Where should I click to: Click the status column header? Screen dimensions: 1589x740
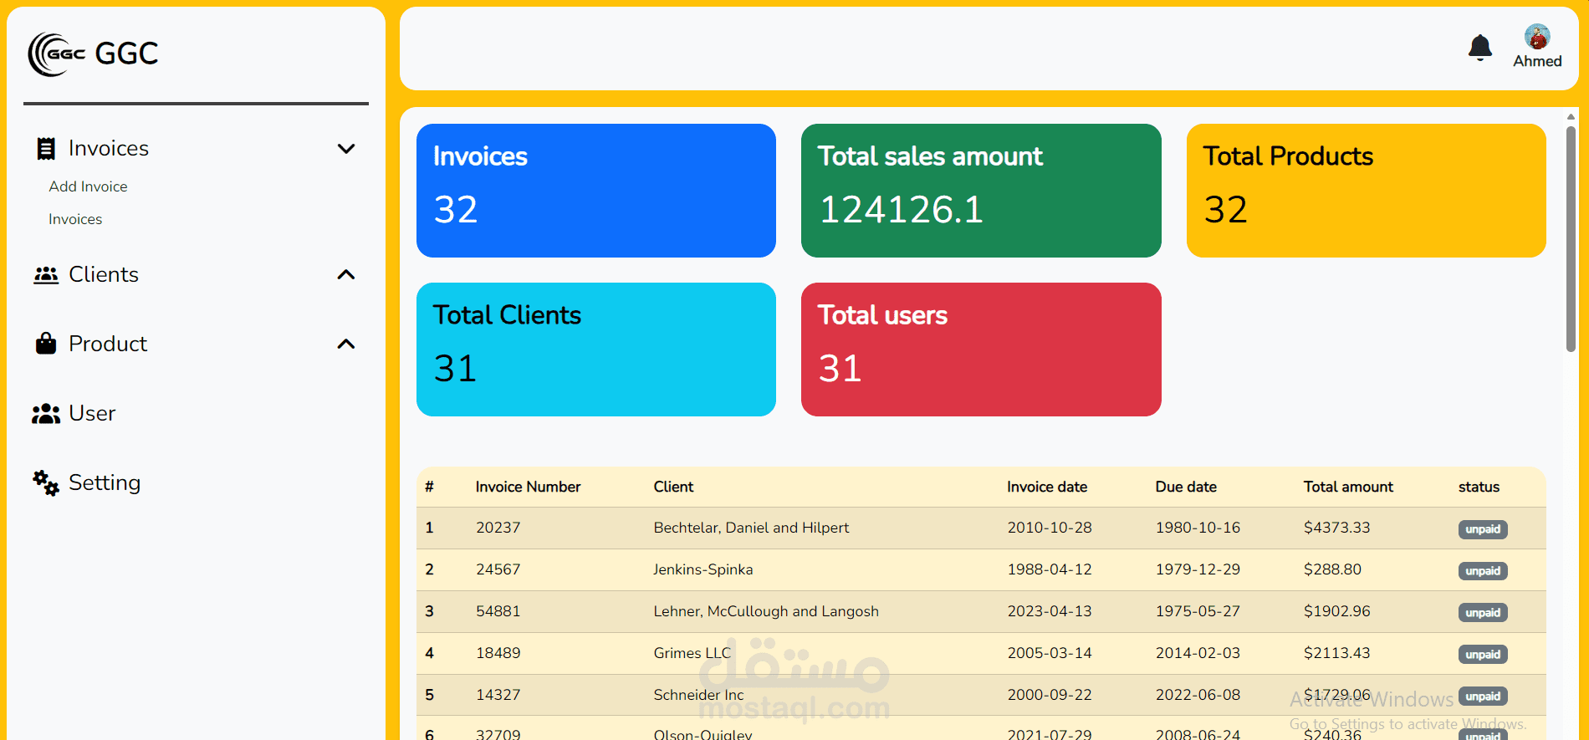pos(1479,487)
